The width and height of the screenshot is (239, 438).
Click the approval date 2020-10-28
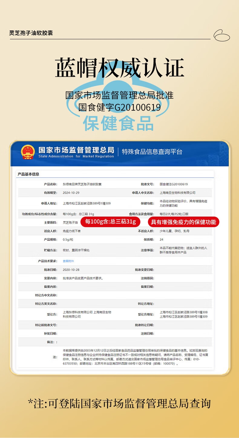(71, 270)
